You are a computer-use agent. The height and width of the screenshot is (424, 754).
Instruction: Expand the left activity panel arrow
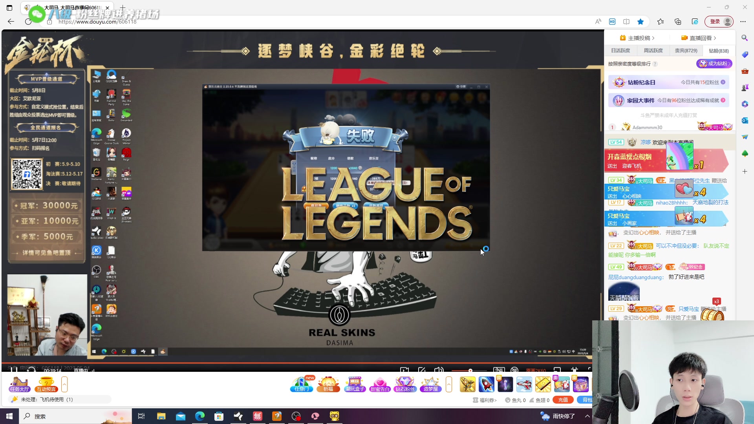(x=64, y=384)
